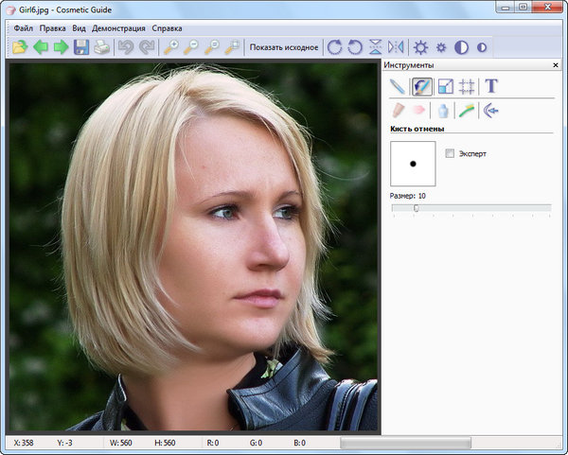Screen dimensions: 568x455
Task: Open the Демонстрация menu
Action: tap(118, 28)
